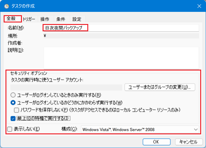Go to the 操作 tab
Image resolution: width=206 pixels, height=148 pixels.
click(45, 19)
